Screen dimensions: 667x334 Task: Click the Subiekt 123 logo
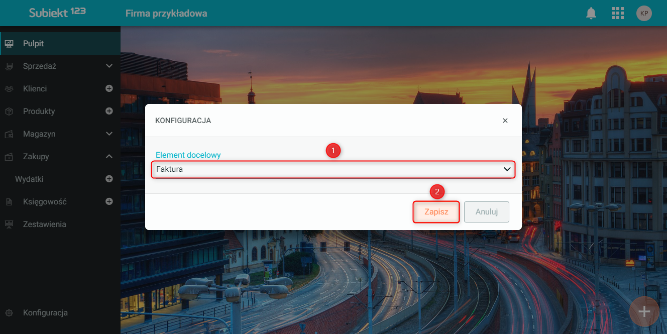coord(57,12)
